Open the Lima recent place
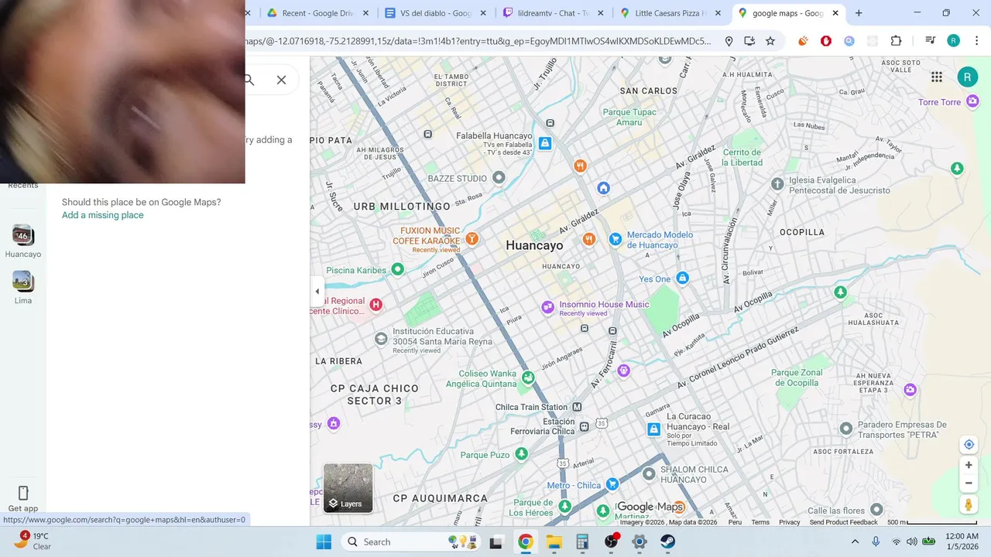The width and height of the screenshot is (991, 557). 22,287
